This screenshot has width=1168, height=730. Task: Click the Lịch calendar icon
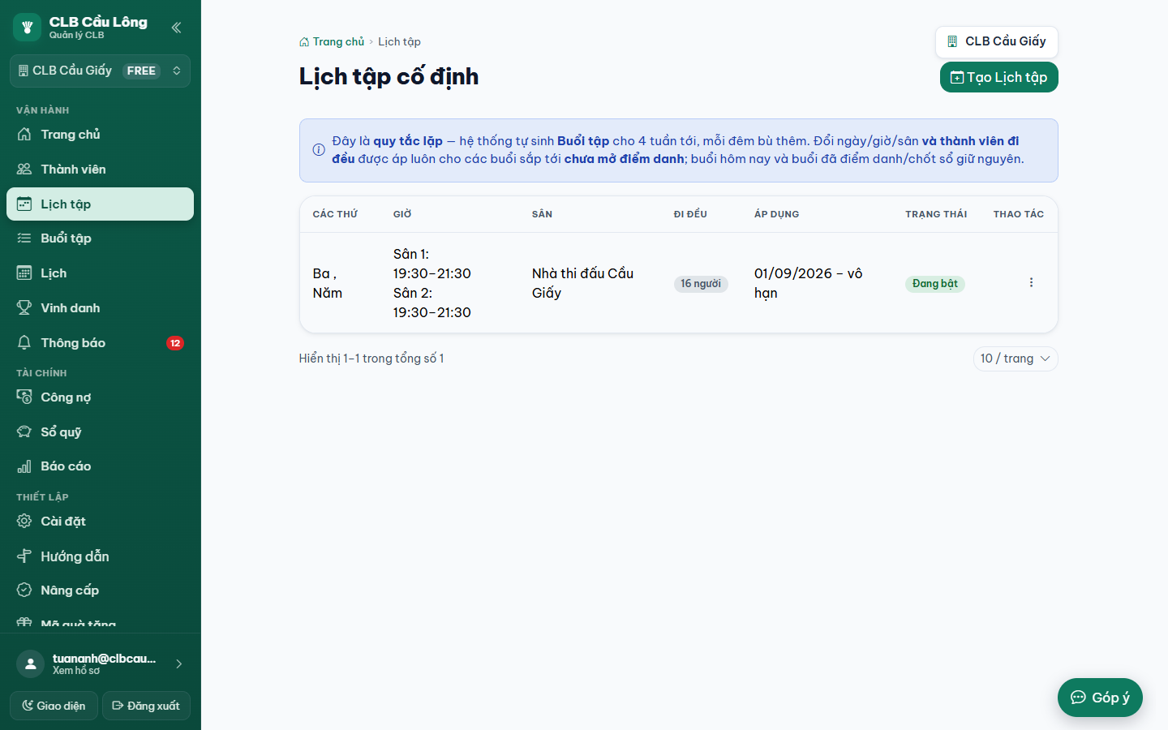24,273
